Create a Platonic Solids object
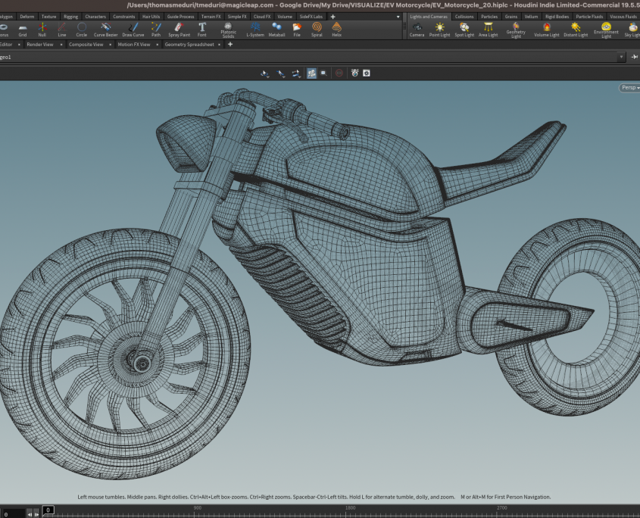This screenshot has height=518, width=640. pos(228,29)
